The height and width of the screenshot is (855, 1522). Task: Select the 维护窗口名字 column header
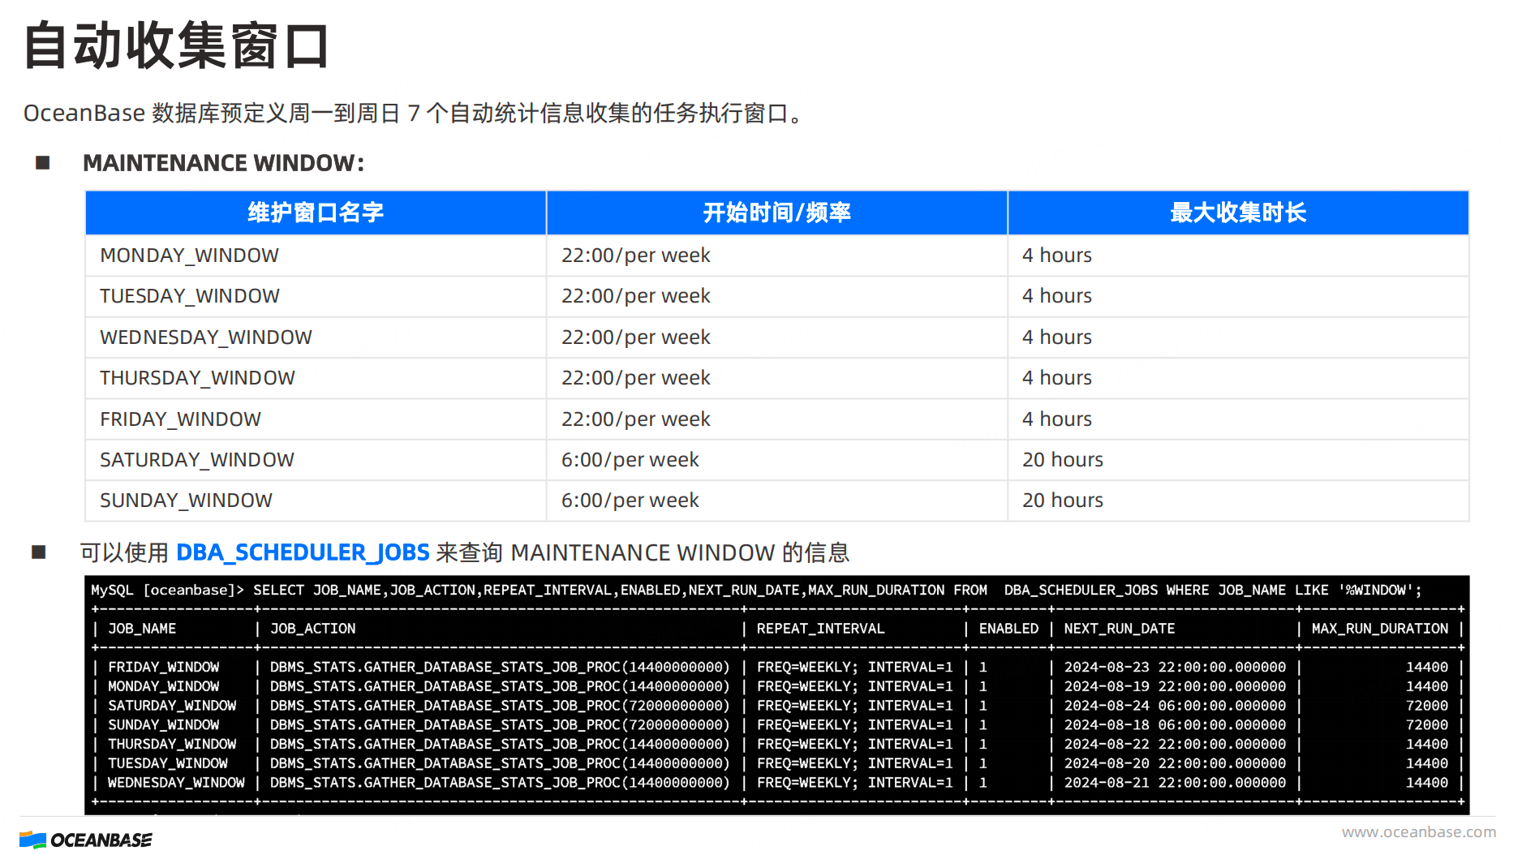(x=316, y=213)
